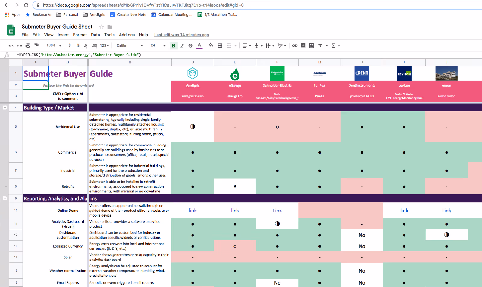Open the Data menu
482x287 pixels.
click(x=95, y=35)
